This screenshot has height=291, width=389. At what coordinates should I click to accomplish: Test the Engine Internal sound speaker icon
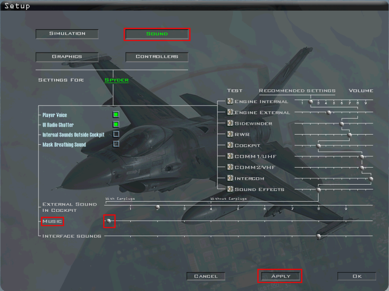click(x=230, y=102)
